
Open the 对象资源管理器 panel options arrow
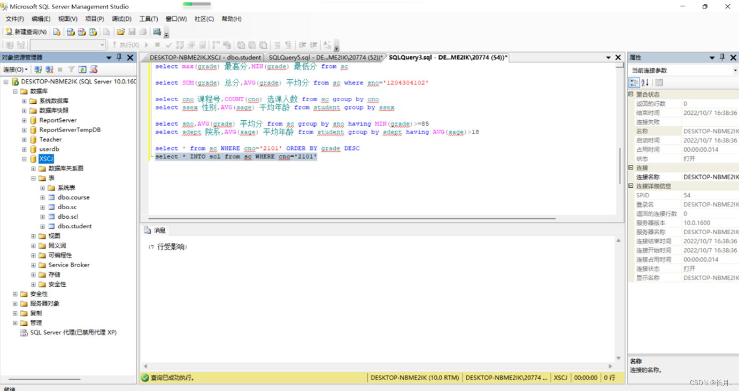109,57
